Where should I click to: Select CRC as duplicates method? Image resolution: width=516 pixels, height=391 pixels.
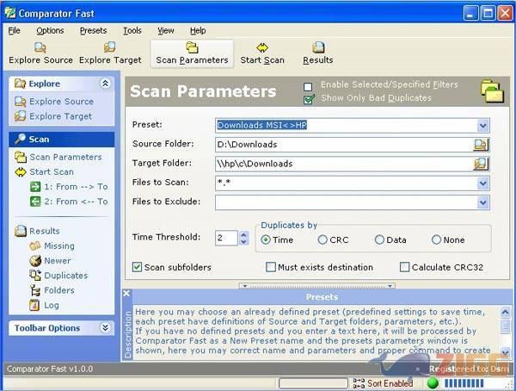coord(322,240)
